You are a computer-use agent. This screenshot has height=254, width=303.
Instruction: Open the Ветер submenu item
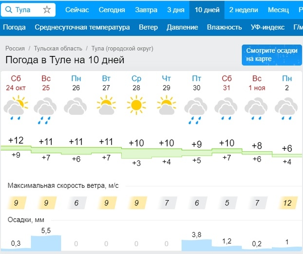point(148,27)
